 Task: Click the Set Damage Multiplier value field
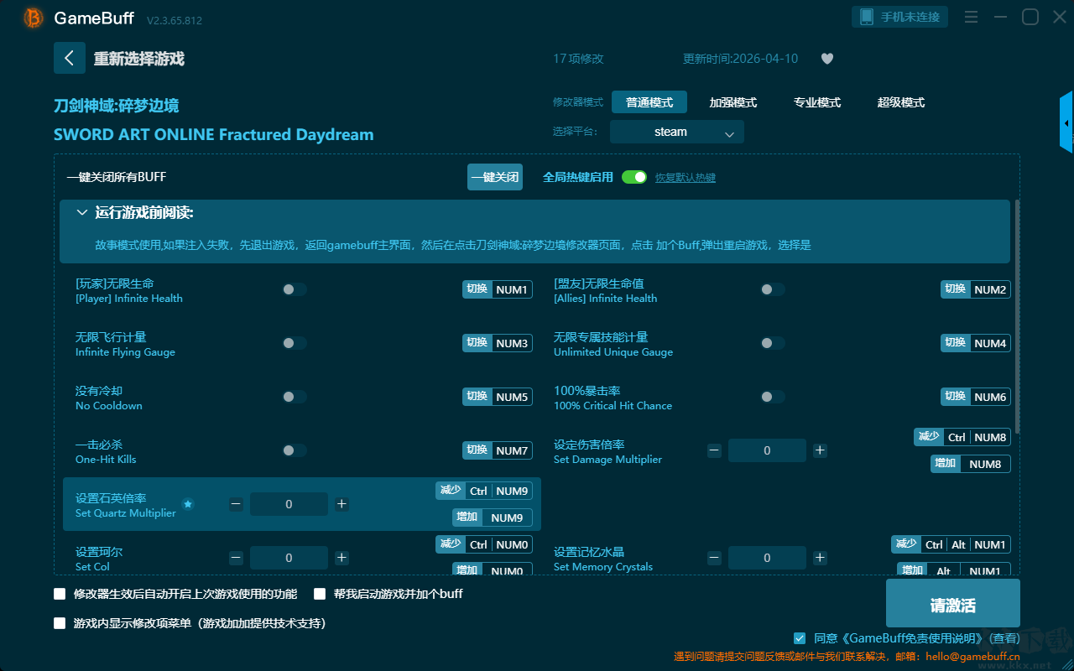coord(767,450)
